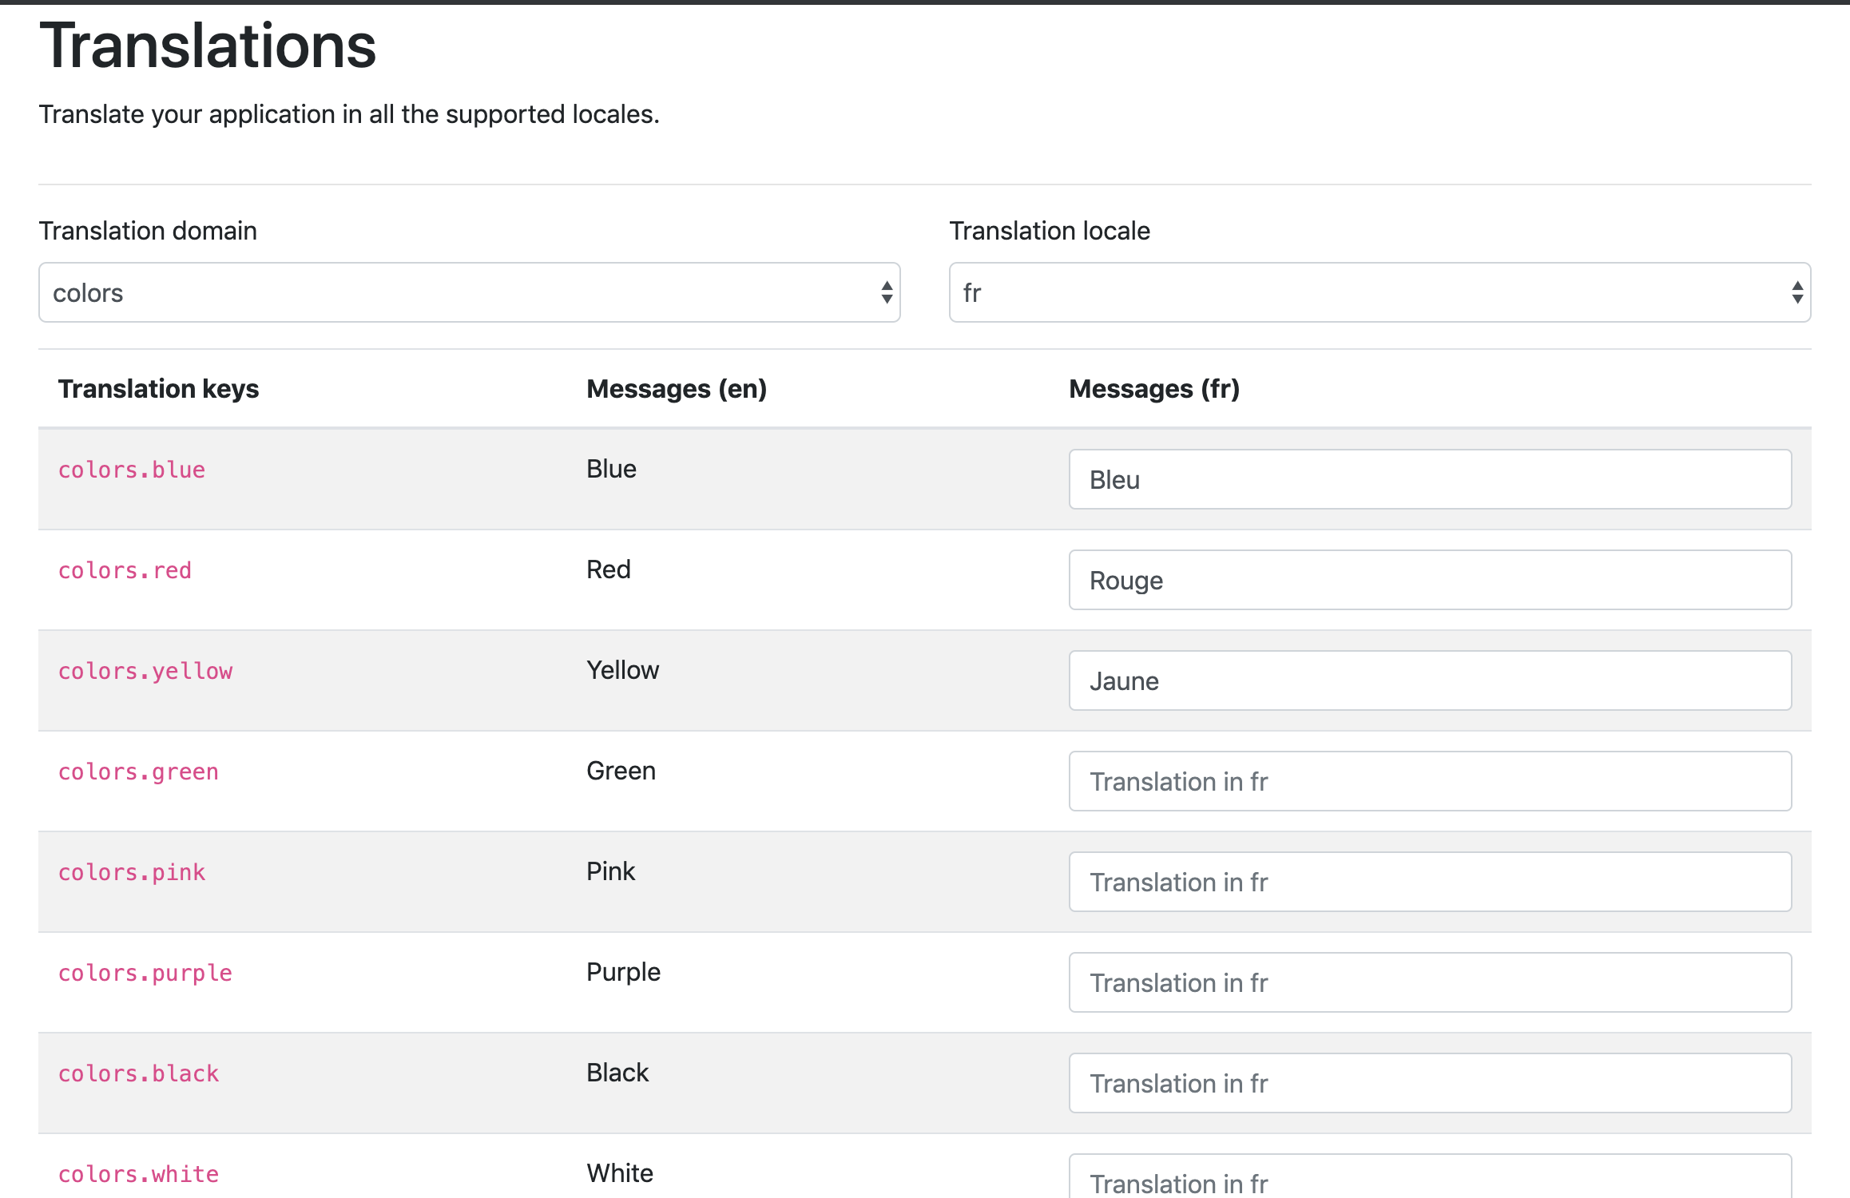Focus the French input for colors.black
The width and height of the screenshot is (1850, 1198).
coord(1430,1083)
